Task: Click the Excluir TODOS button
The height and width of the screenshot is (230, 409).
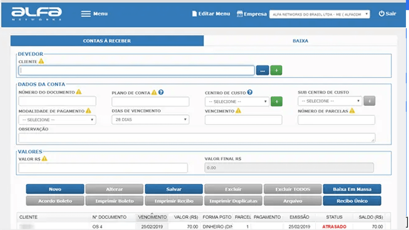Action: [293, 189]
